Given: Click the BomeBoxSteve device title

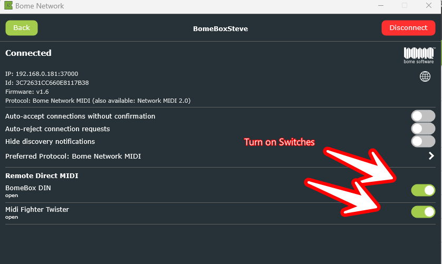Looking at the screenshot, I should point(220,28).
